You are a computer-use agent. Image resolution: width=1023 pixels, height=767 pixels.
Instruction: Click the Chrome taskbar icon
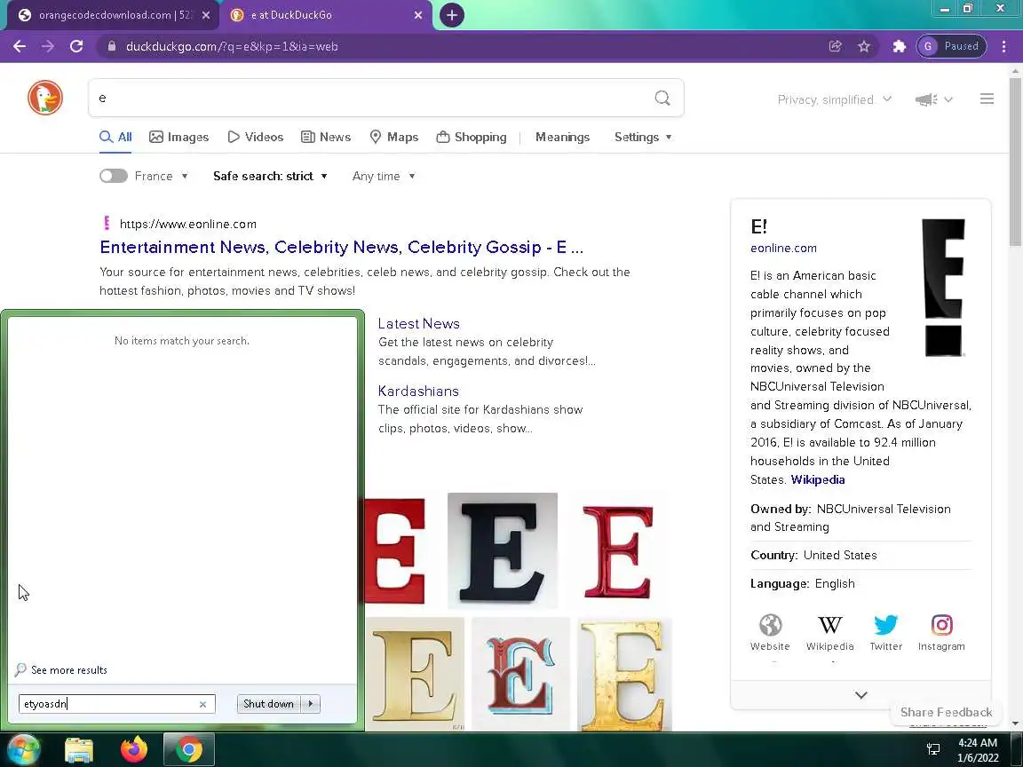pyautogui.click(x=188, y=749)
